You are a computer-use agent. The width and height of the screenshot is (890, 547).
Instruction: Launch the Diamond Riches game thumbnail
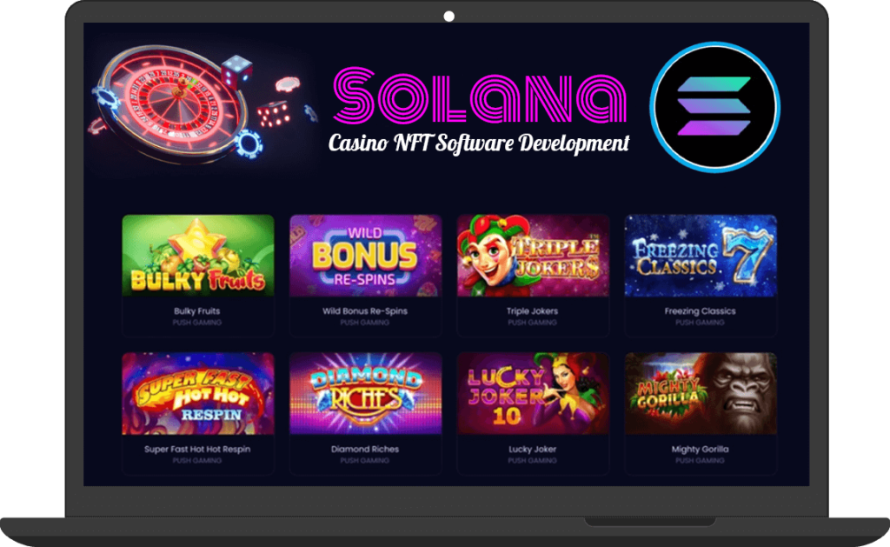[366, 394]
